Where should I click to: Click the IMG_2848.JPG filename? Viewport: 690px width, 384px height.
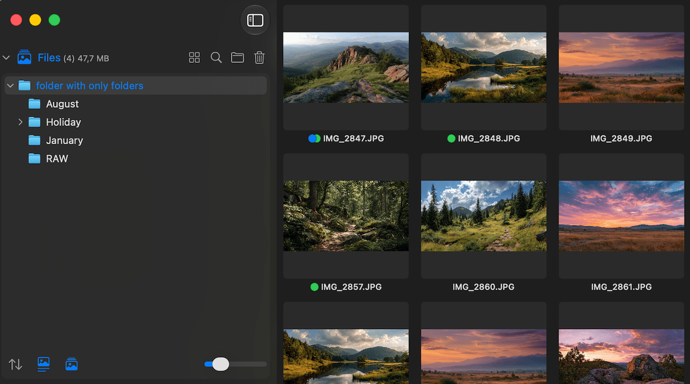click(489, 138)
